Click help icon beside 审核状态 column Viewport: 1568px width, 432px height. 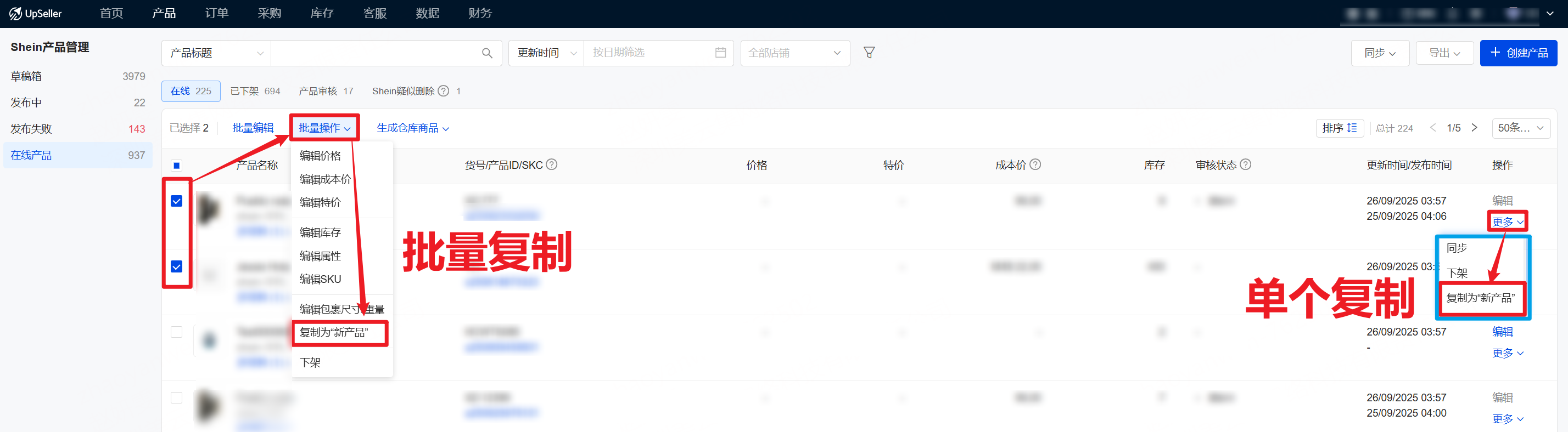click(1245, 164)
